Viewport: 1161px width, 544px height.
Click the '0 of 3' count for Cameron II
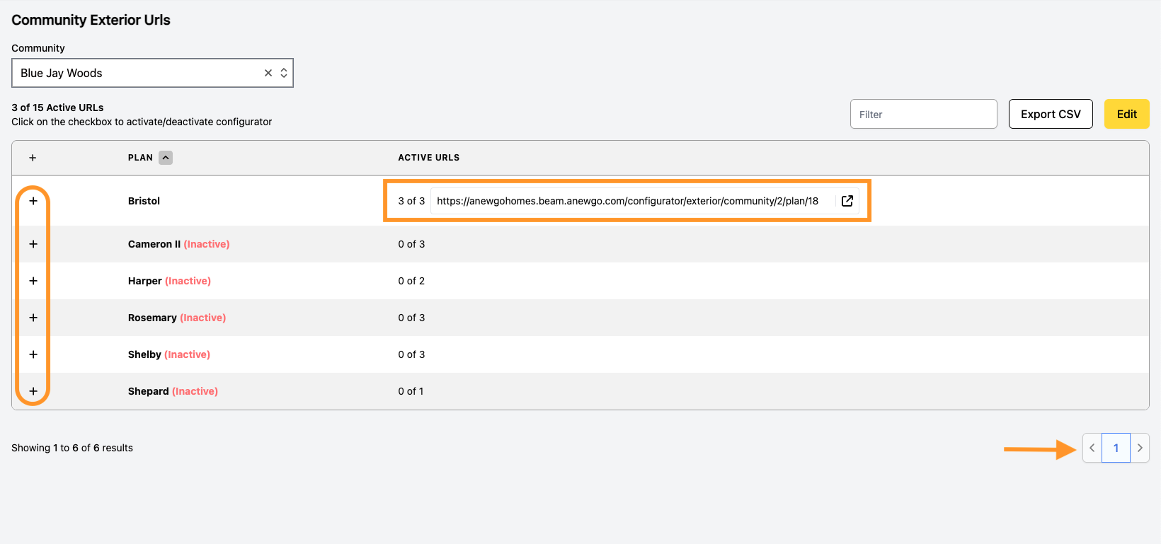(x=411, y=244)
